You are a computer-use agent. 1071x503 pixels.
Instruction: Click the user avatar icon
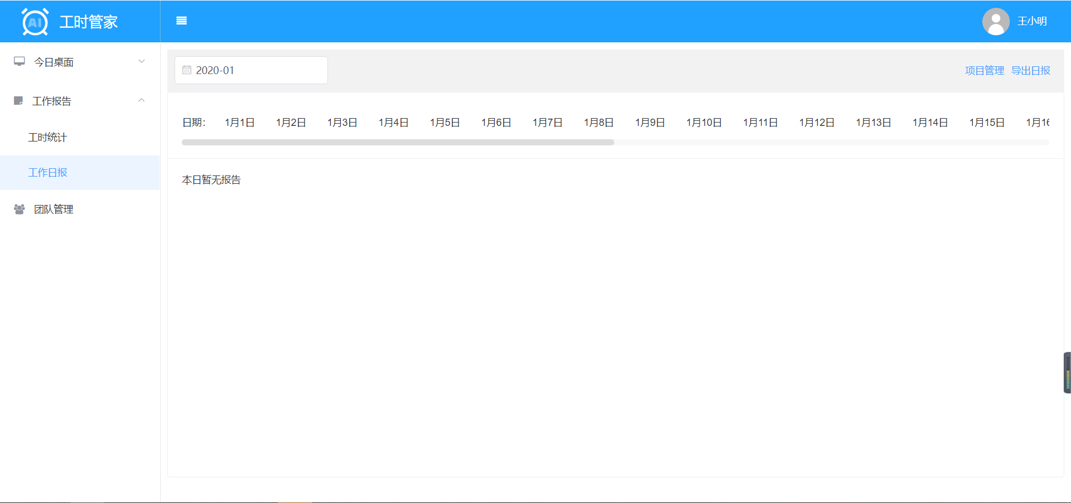995,22
